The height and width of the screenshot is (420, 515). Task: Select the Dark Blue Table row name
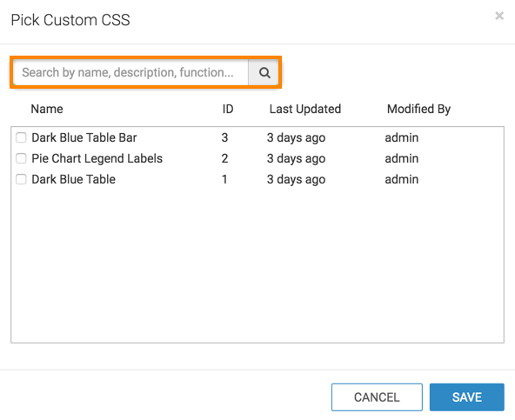coord(74,180)
